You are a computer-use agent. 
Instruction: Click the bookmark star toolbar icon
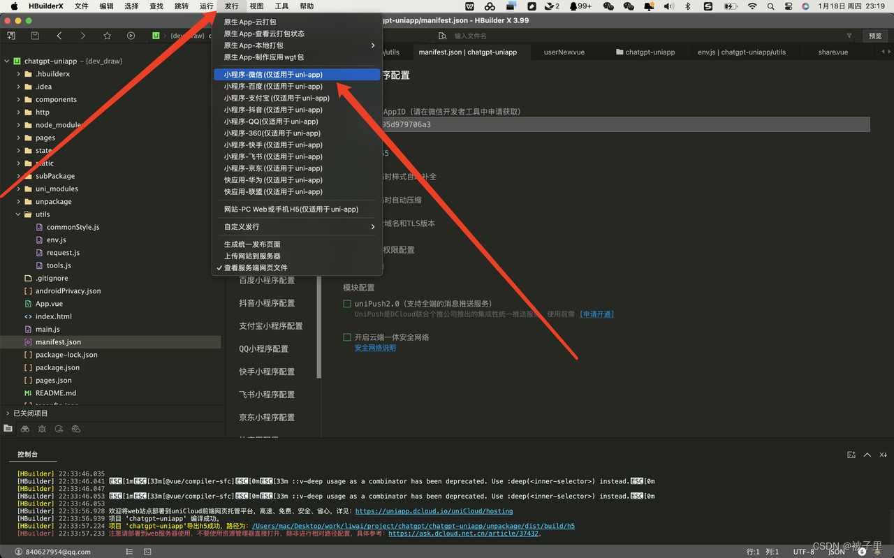point(107,36)
